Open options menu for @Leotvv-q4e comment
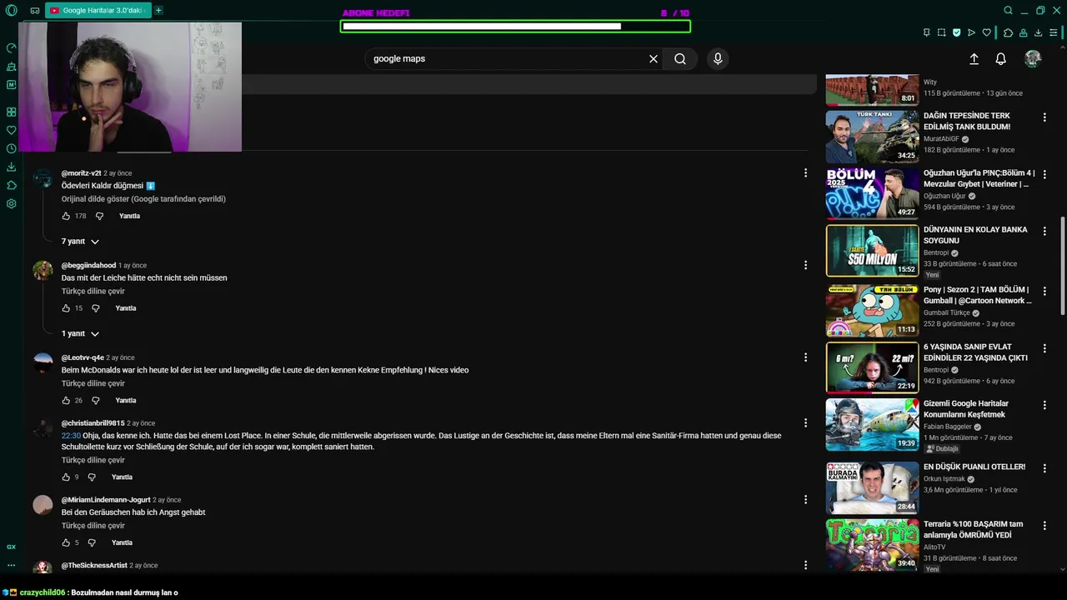This screenshot has height=600, width=1067. [805, 357]
